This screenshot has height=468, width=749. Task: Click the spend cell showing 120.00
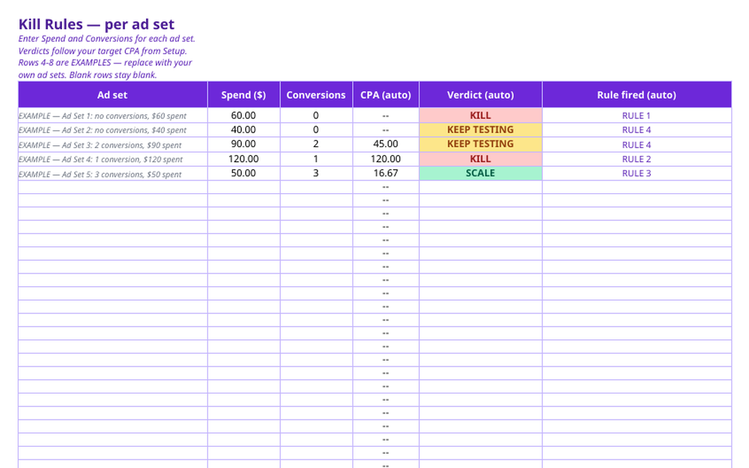(243, 159)
